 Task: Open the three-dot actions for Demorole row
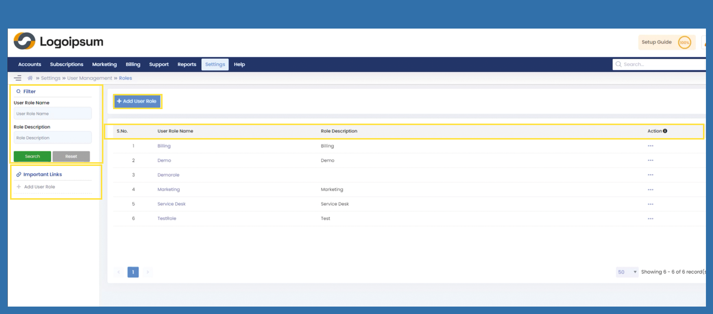click(650, 175)
